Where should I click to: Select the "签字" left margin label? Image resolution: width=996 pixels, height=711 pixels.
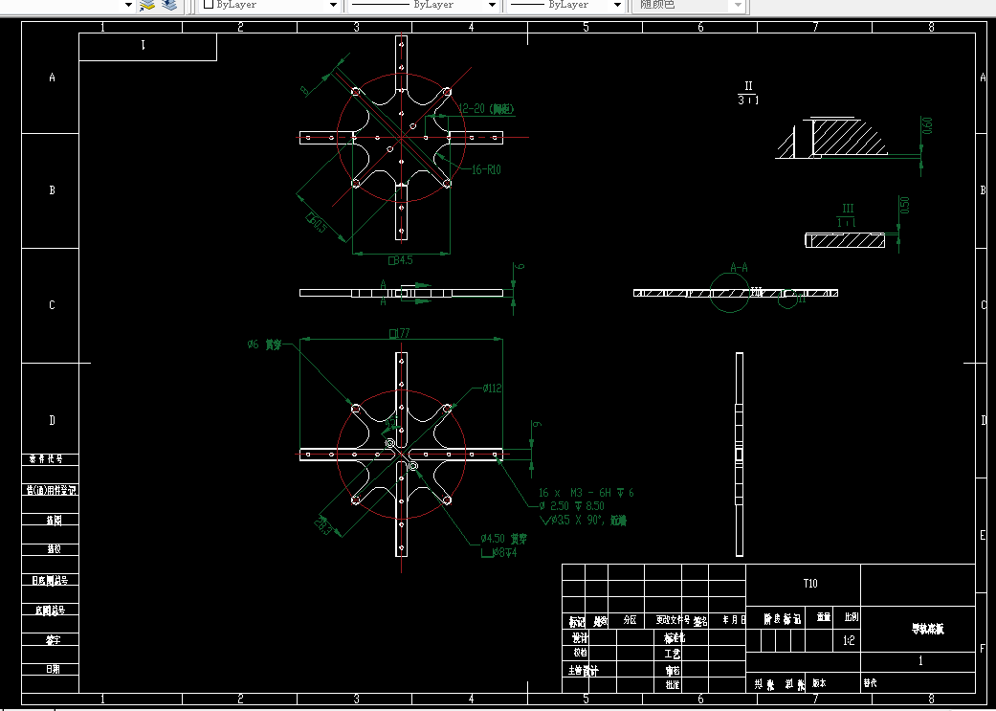click(x=53, y=640)
